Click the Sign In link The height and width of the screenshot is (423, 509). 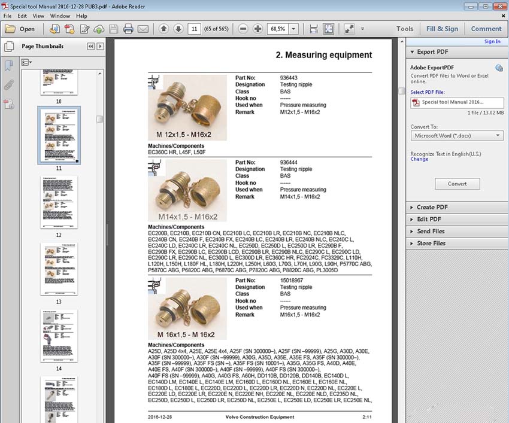pos(492,41)
